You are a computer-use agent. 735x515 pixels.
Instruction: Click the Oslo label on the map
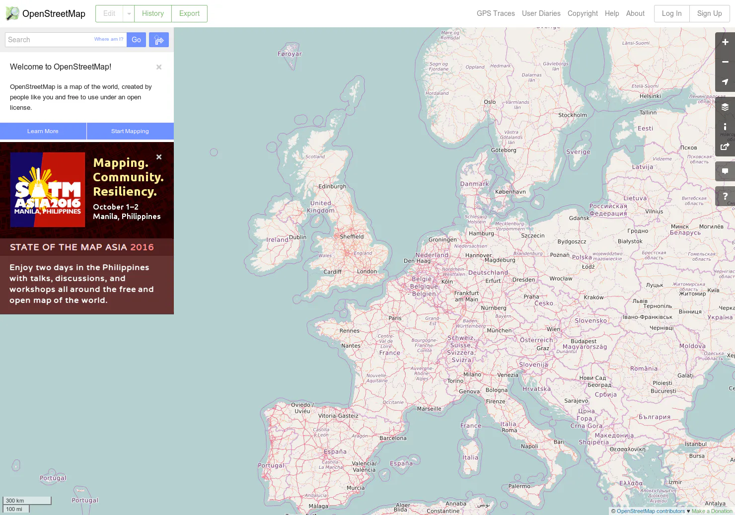490,102
